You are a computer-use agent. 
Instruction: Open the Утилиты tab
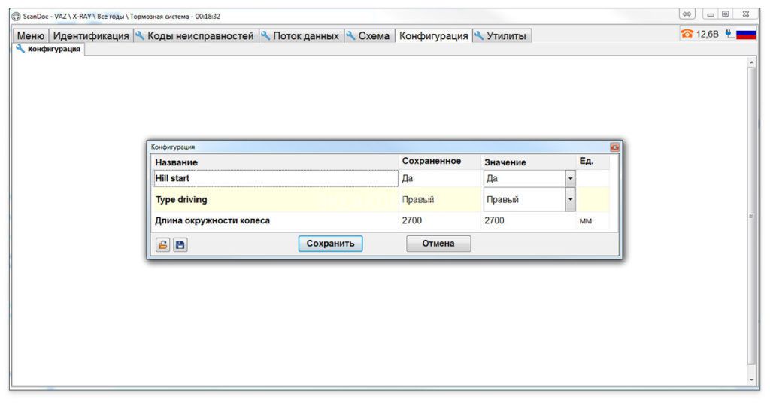[x=502, y=35]
